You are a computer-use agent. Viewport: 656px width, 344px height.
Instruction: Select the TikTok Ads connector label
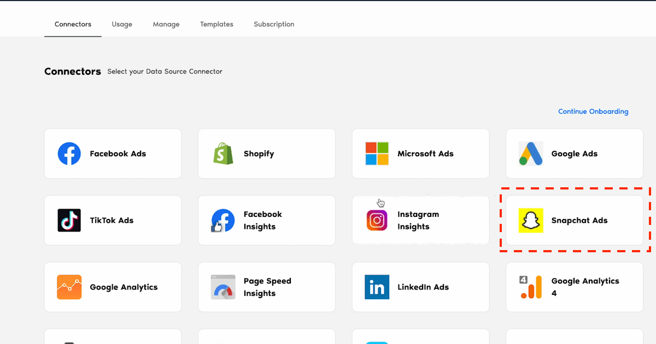coord(112,221)
